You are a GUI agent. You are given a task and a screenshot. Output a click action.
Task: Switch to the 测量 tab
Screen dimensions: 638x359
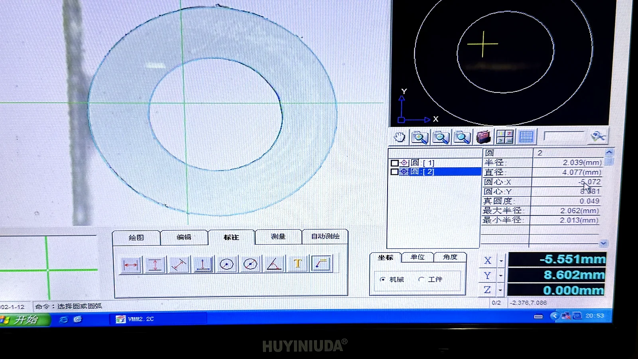(x=278, y=236)
